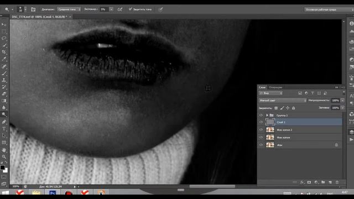Image resolution: width=354 pixels, height=199 pixels.
Task: Toggle lock transparent pixels
Action: point(276,108)
